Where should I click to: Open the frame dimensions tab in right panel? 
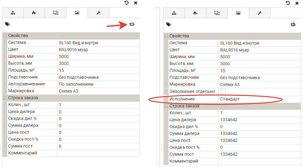[x=217, y=13]
